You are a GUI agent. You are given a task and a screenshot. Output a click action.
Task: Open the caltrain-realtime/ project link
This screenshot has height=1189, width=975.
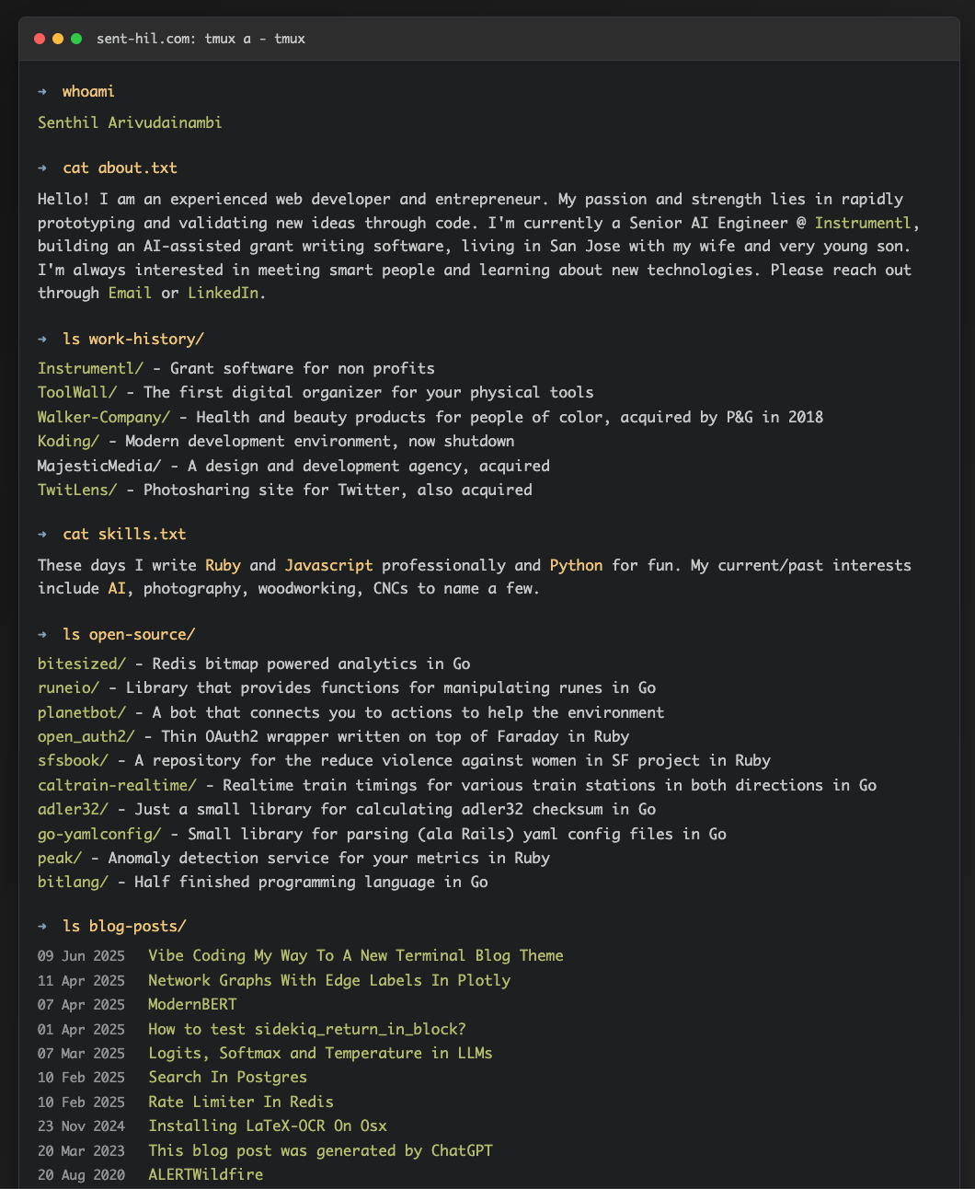pyautogui.click(x=117, y=785)
